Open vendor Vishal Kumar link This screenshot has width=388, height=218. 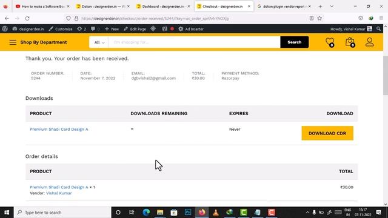pos(59,193)
